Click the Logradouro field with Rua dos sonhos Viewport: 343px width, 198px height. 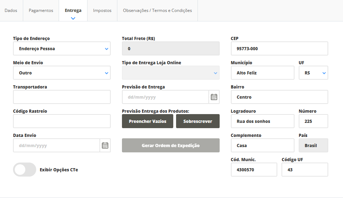click(262, 121)
